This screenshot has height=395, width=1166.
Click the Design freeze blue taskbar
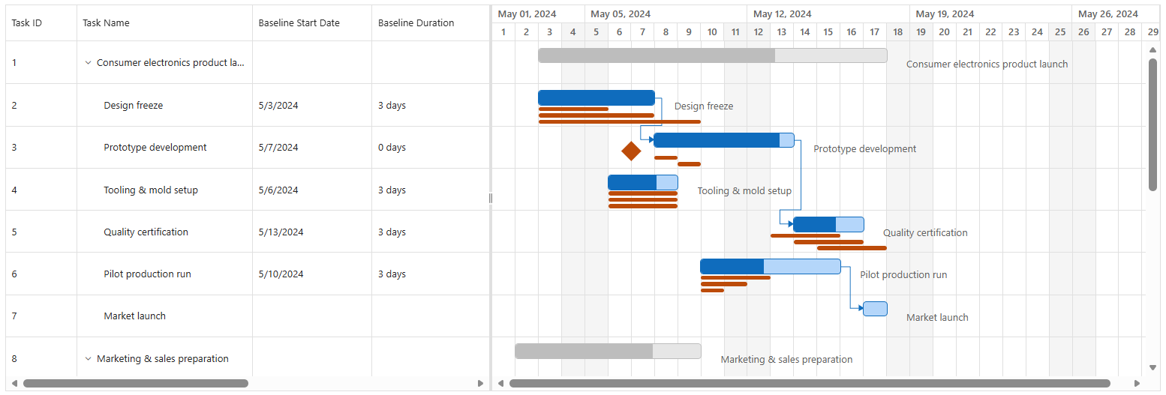(x=597, y=97)
